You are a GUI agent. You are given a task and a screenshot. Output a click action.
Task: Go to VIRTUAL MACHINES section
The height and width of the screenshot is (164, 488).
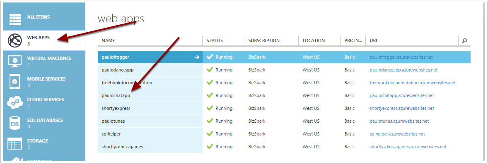tap(49, 58)
